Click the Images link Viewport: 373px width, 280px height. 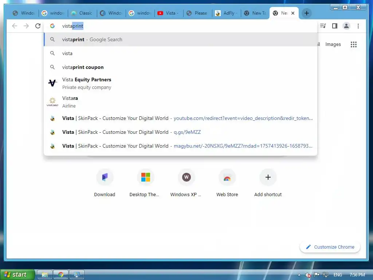pyautogui.click(x=333, y=44)
